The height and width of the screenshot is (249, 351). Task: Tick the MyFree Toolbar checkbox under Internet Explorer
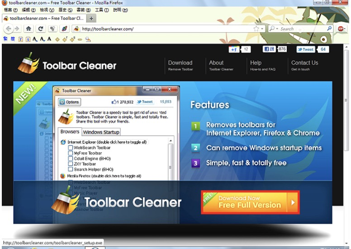[70, 153]
